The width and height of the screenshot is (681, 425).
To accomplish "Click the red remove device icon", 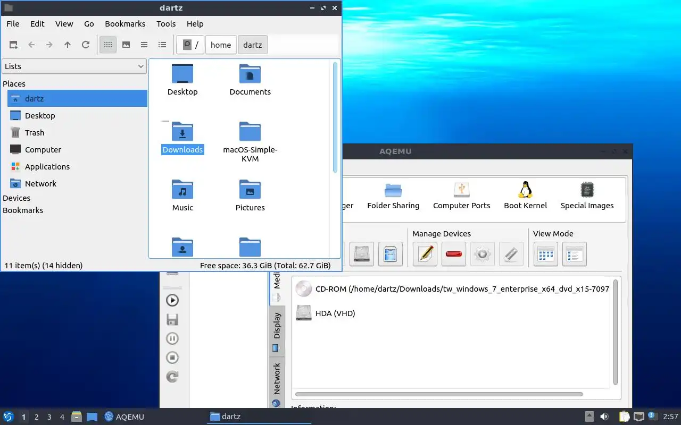I will tap(454, 254).
